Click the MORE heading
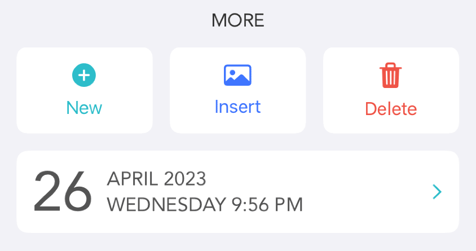The image size is (476, 251). (238, 21)
